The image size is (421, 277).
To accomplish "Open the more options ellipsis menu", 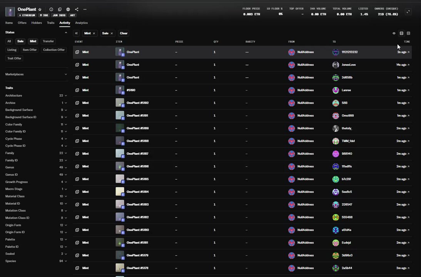I will pyautogui.click(x=85, y=9).
